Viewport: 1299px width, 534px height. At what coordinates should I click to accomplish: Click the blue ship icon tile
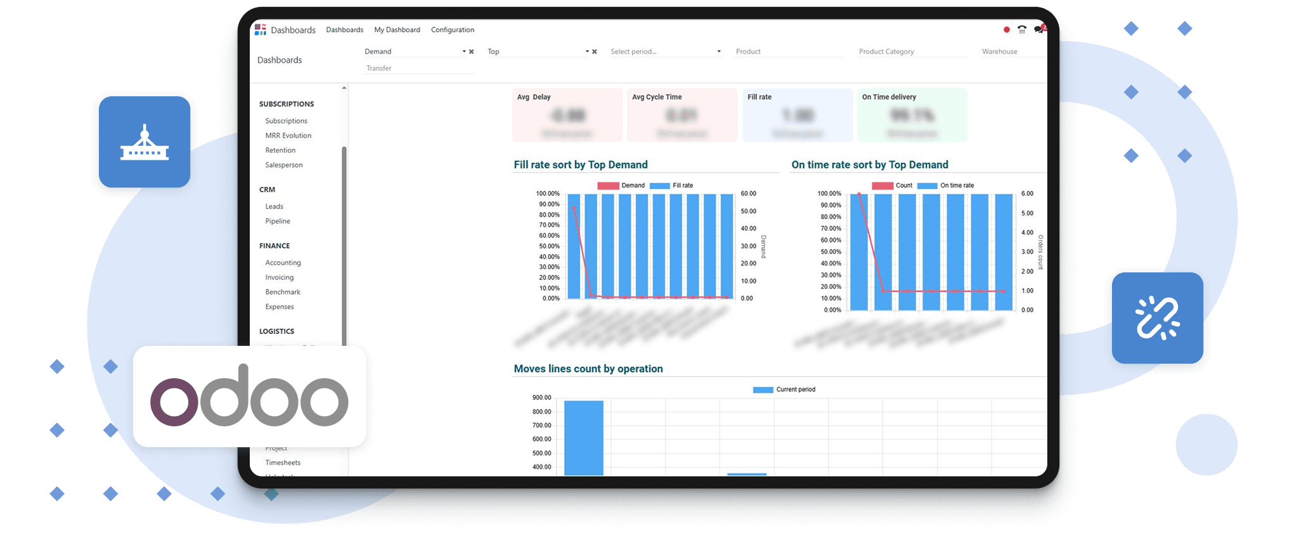(x=145, y=142)
